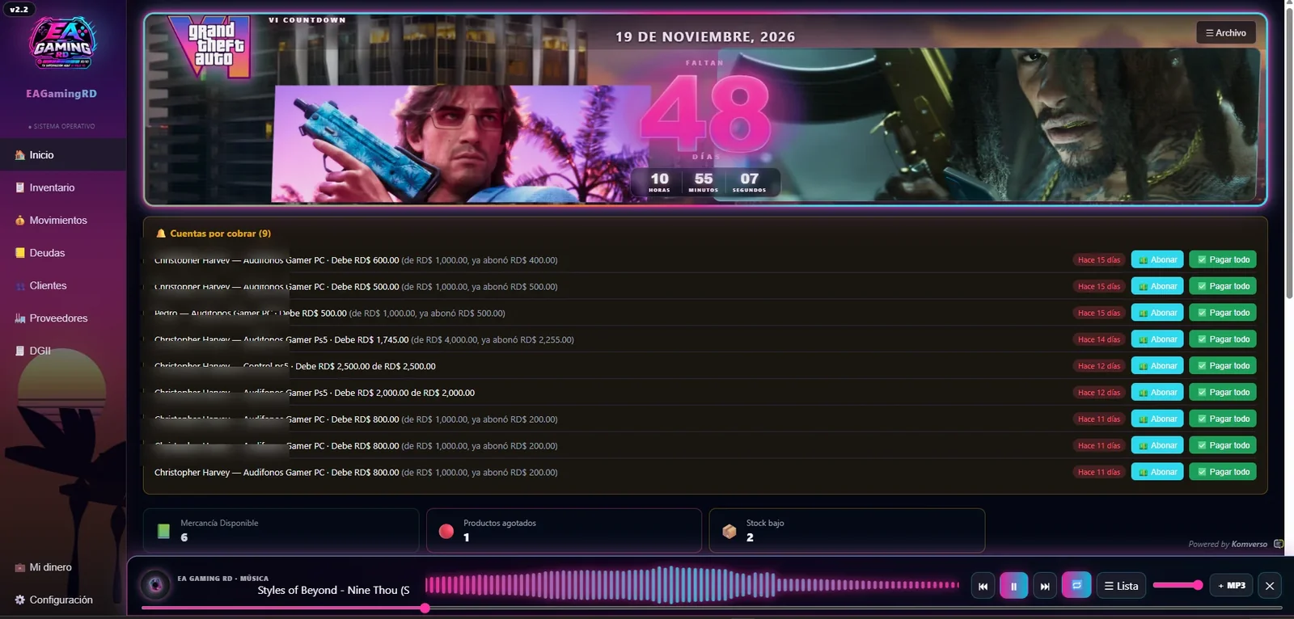
Task: Click the Powered by Komverso link
Action: tap(1228, 544)
